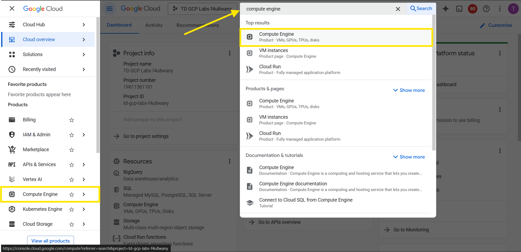Clear the search text with X icon
521x252 pixels.
pyautogui.click(x=398, y=9)
